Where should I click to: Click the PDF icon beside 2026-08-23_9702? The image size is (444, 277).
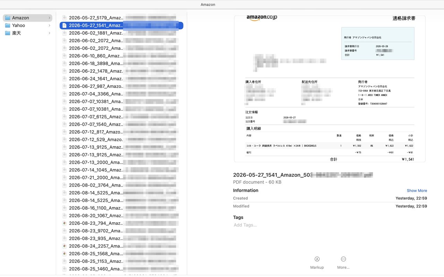(65, 231)
